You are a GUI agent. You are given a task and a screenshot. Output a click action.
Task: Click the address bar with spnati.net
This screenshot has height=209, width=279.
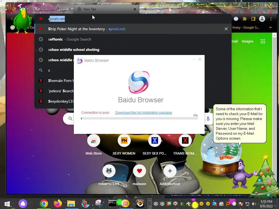(134, 19)
